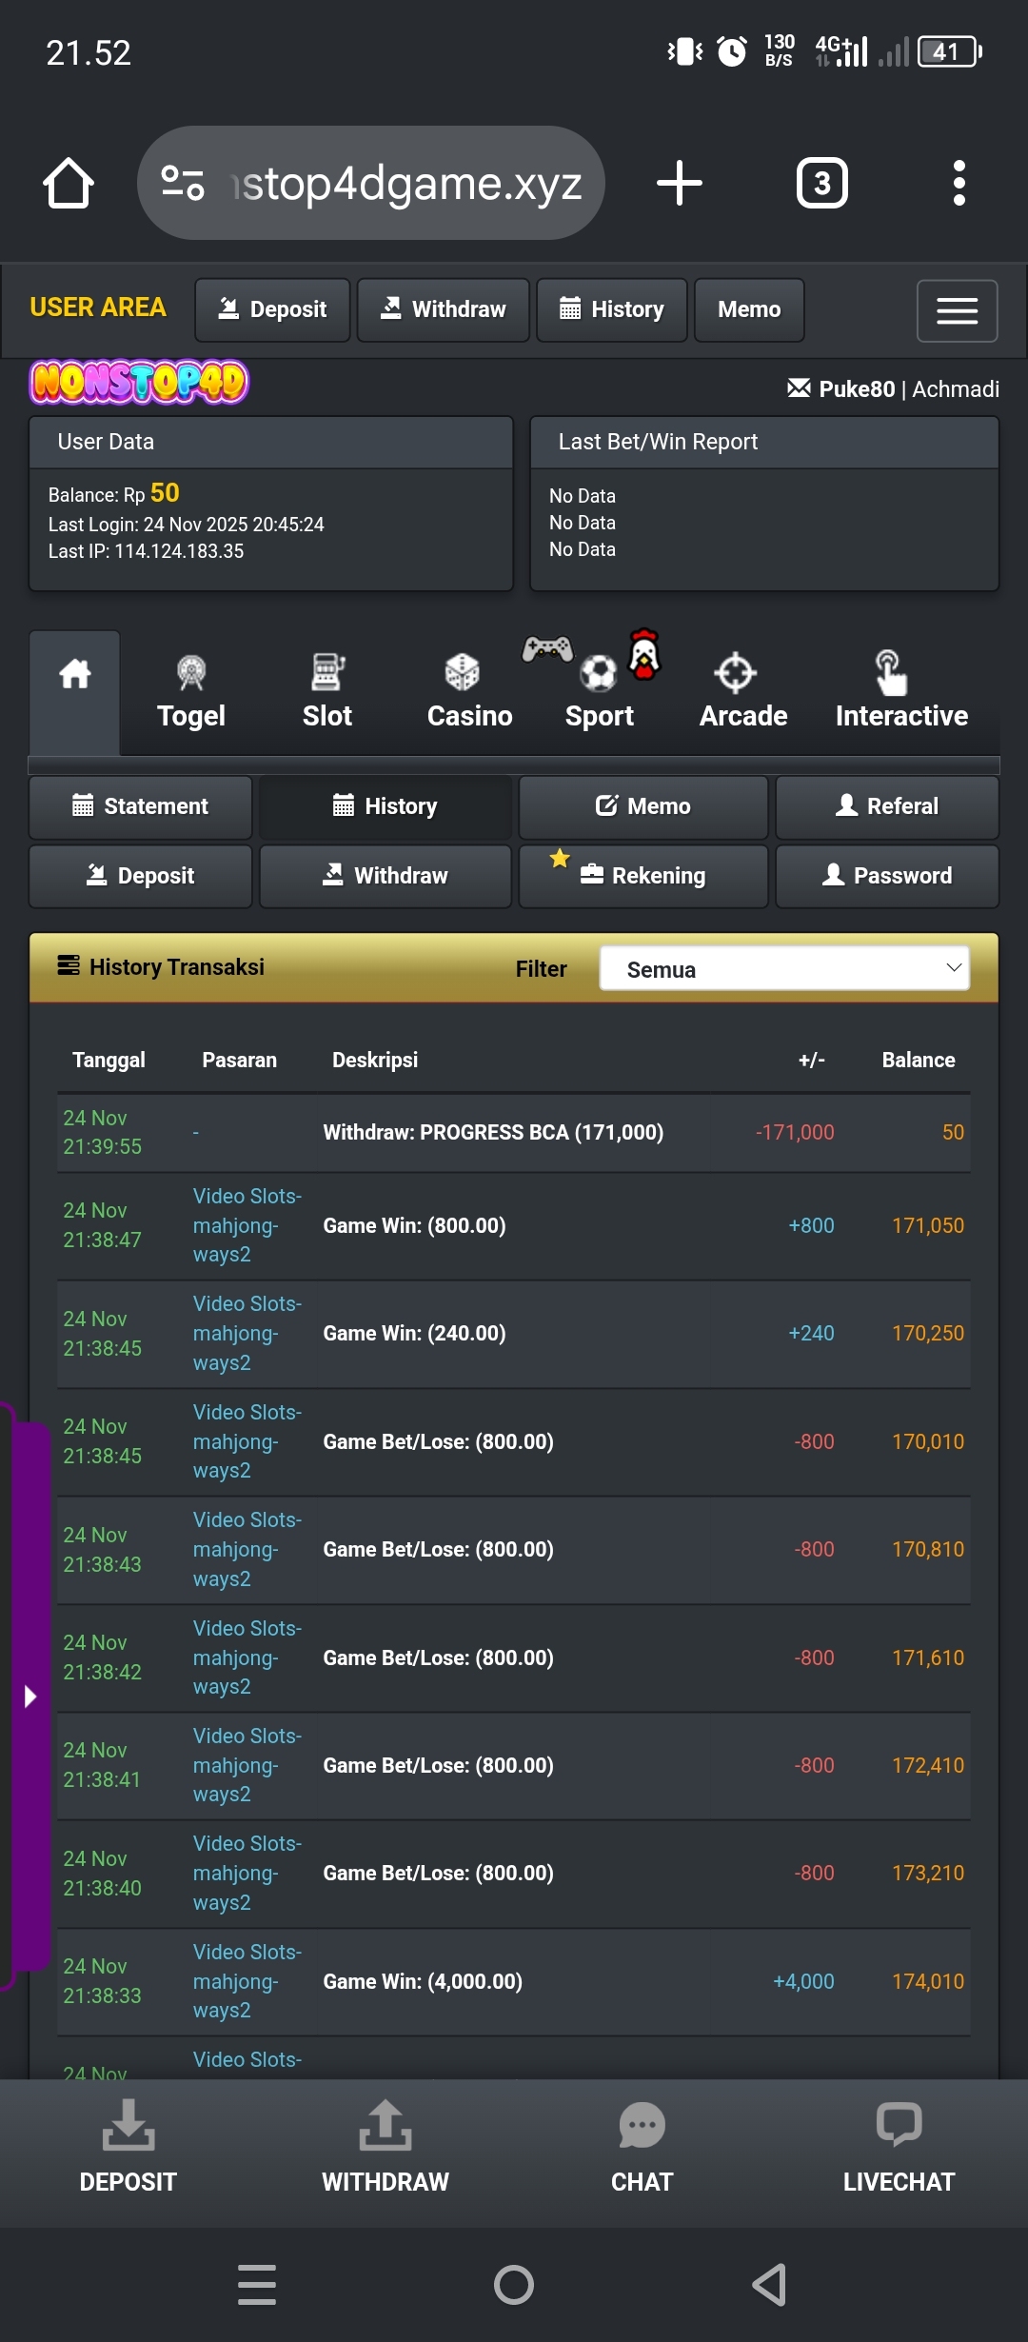The image size is (1028, 2342).
Task: Tap Android recent apps button
Action: click(x=257, y=2285)
